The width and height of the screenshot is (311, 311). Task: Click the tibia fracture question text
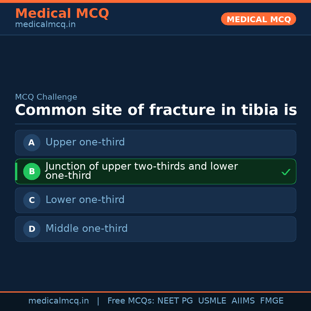[x=156, y=110]
